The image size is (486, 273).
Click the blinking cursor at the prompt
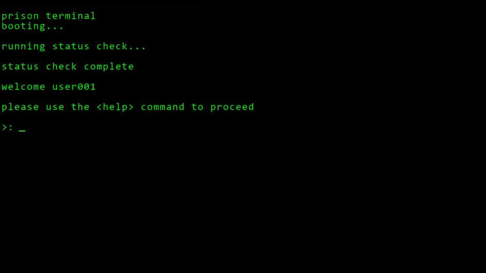[x=22, y=131]
